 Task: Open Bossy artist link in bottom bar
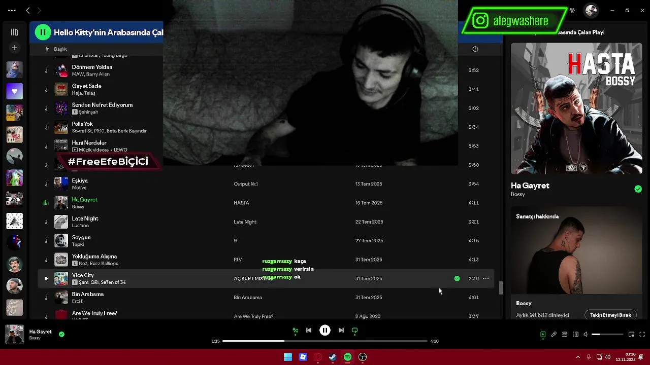pyautogui.click(x=35, y=338)
